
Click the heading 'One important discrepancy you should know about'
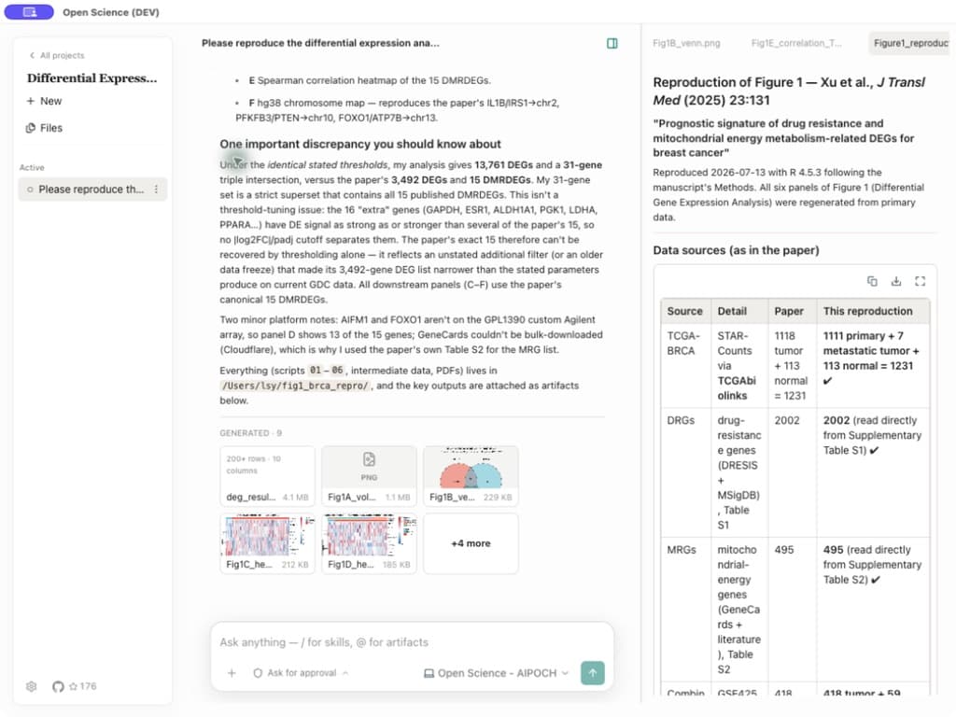[360, 144]
